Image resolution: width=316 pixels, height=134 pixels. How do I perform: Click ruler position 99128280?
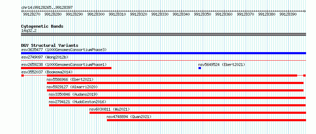tap(53, 14)
